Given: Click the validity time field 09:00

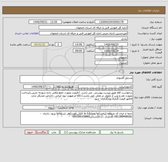Looking at the screenshot, I should pyautogui.click(x=78, y=51).
